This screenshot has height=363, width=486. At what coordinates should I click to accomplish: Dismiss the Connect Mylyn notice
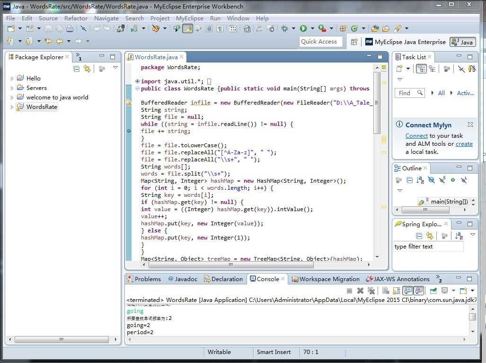point(470,124)
